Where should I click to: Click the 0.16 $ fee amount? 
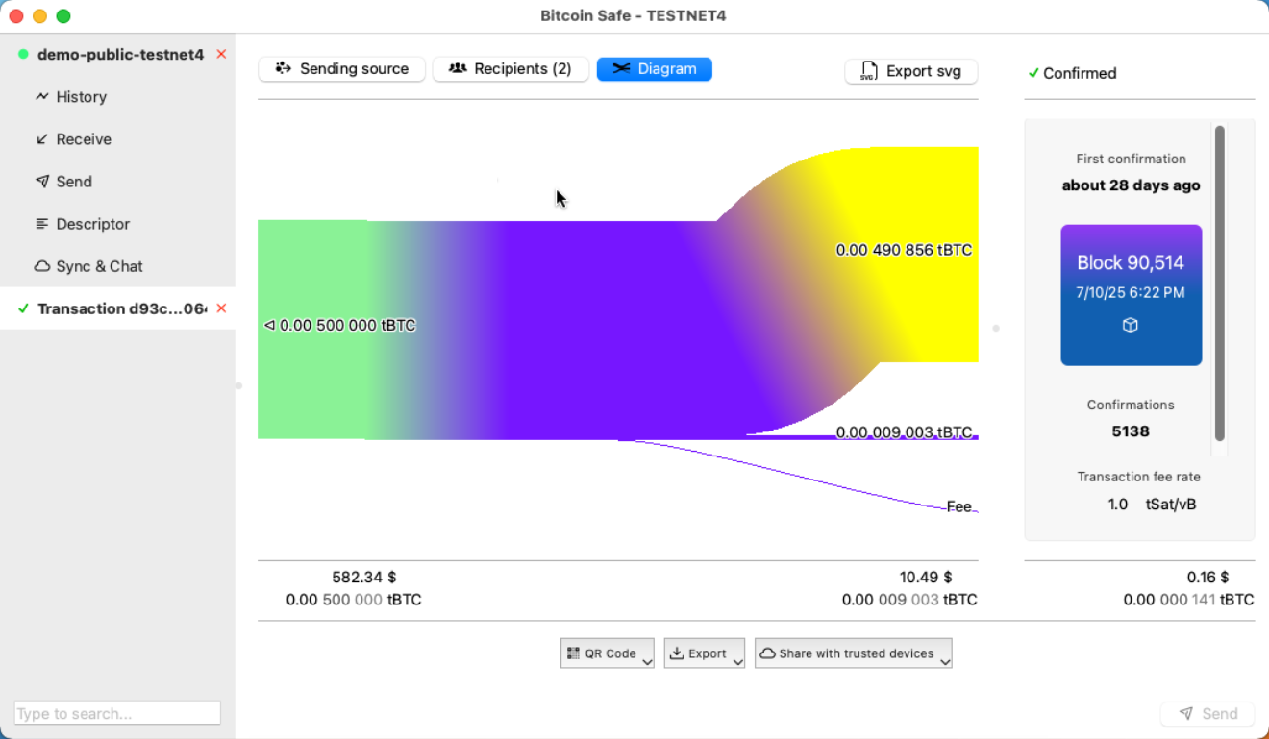pos(1207,578)
